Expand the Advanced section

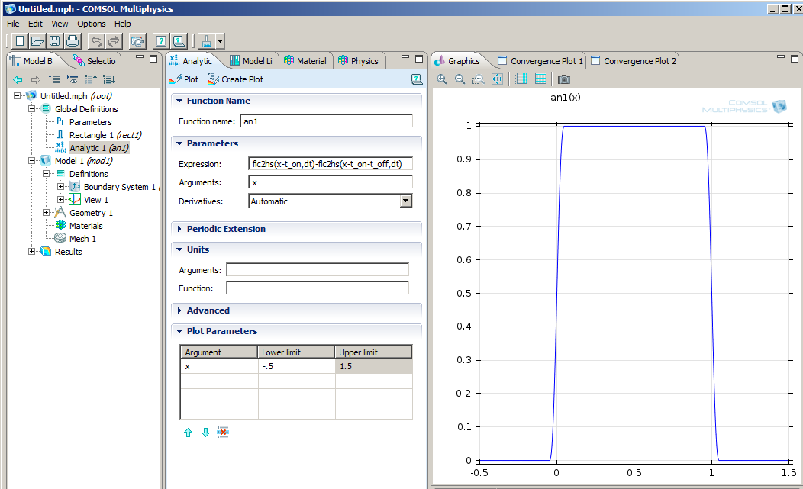coord(208,310)
